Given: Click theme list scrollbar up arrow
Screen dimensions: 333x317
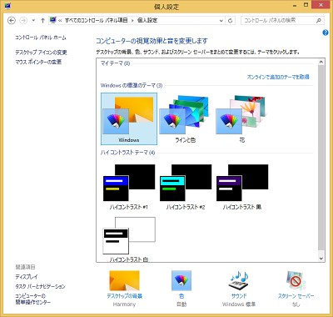Looking at the screenshot, I should tap(321, 62).
